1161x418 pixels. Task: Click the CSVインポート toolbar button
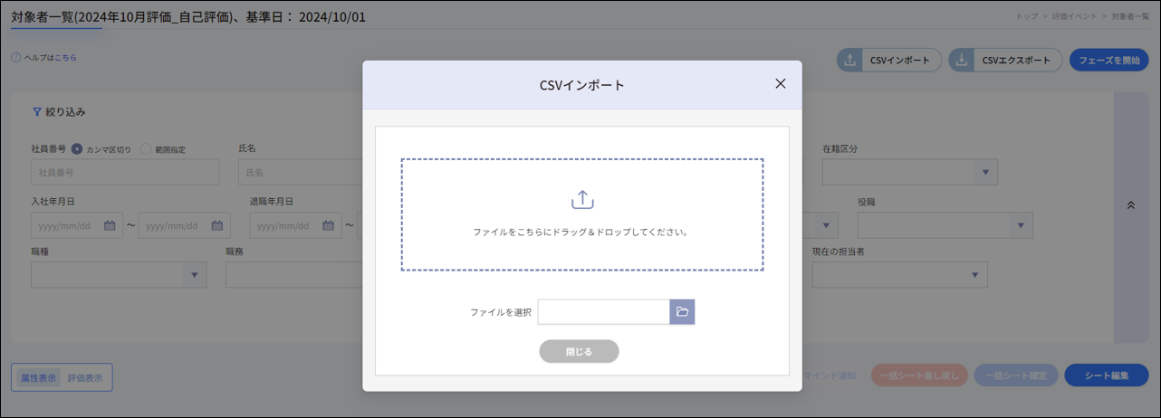click(x=889, y=61)
